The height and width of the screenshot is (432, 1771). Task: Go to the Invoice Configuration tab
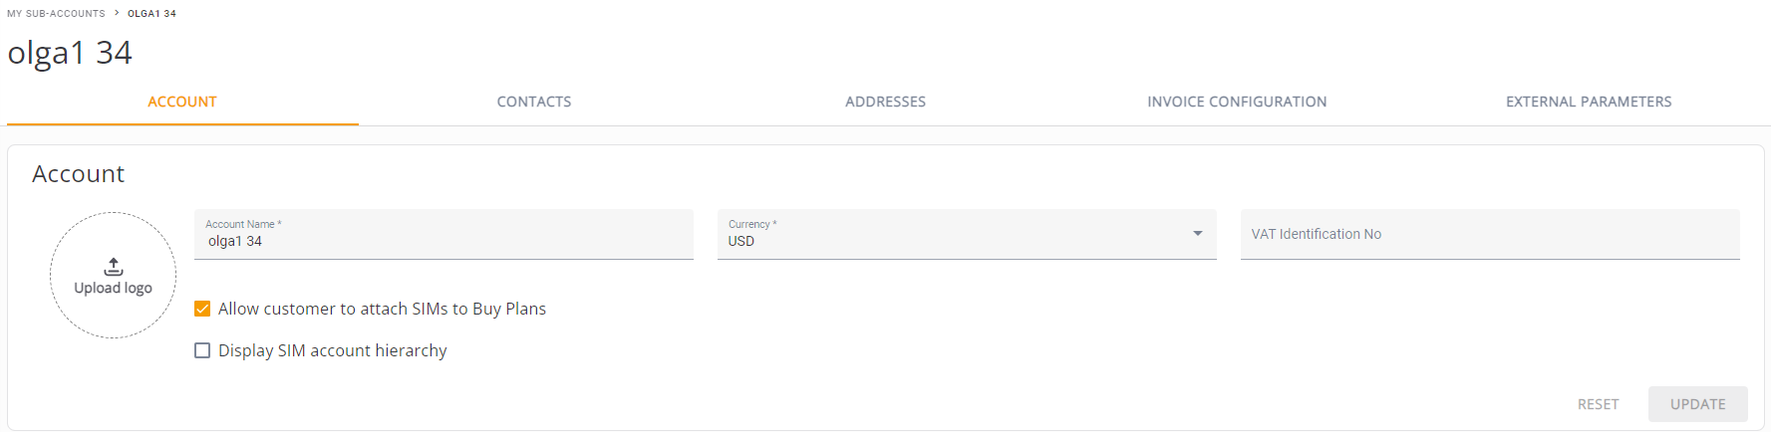1237,102
